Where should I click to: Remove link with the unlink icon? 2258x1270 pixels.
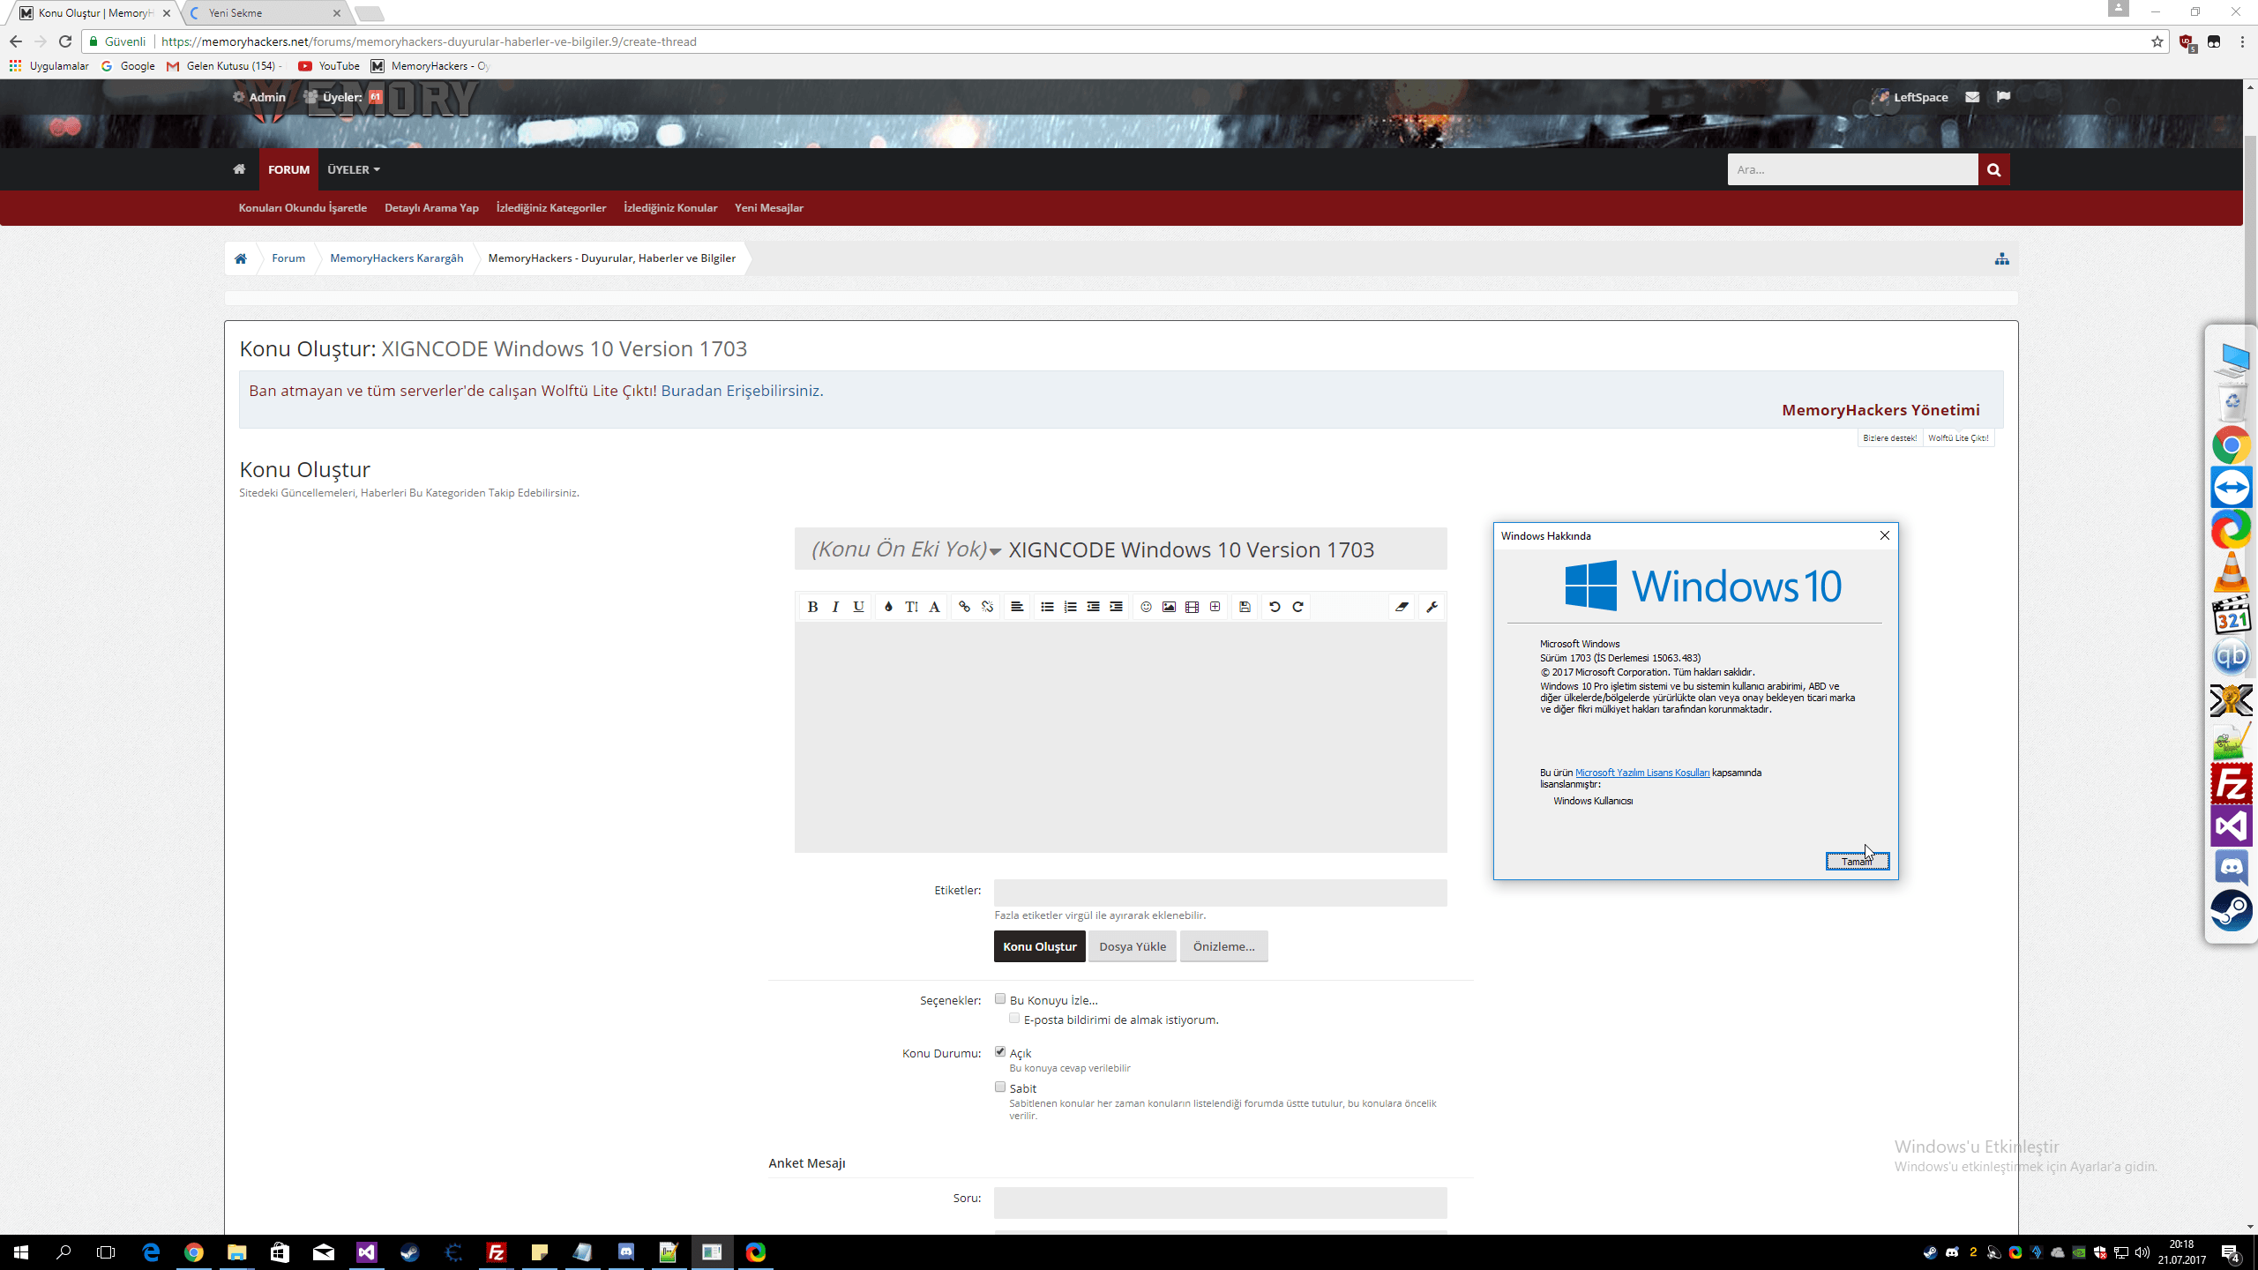point(987,607)
